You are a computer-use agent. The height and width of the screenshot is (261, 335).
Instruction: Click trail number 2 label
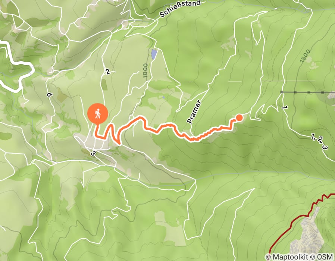tap(108, 72)
